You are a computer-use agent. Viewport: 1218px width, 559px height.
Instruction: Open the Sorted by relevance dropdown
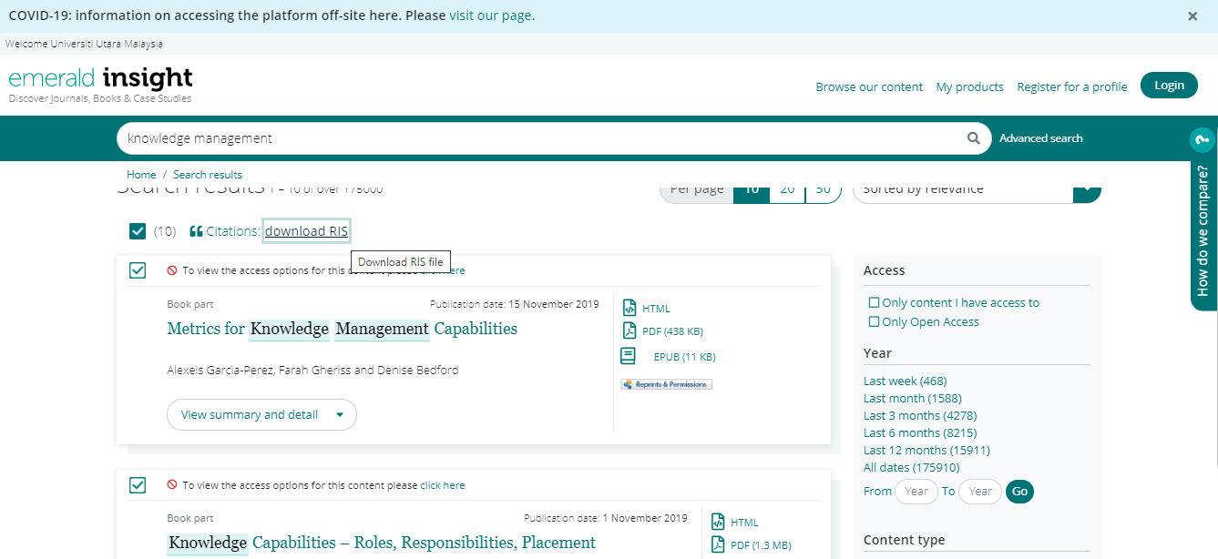pyautogui.click(x=976, y=189)
